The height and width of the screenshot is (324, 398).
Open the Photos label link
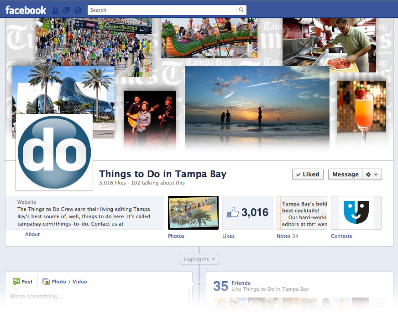(176, 236)
